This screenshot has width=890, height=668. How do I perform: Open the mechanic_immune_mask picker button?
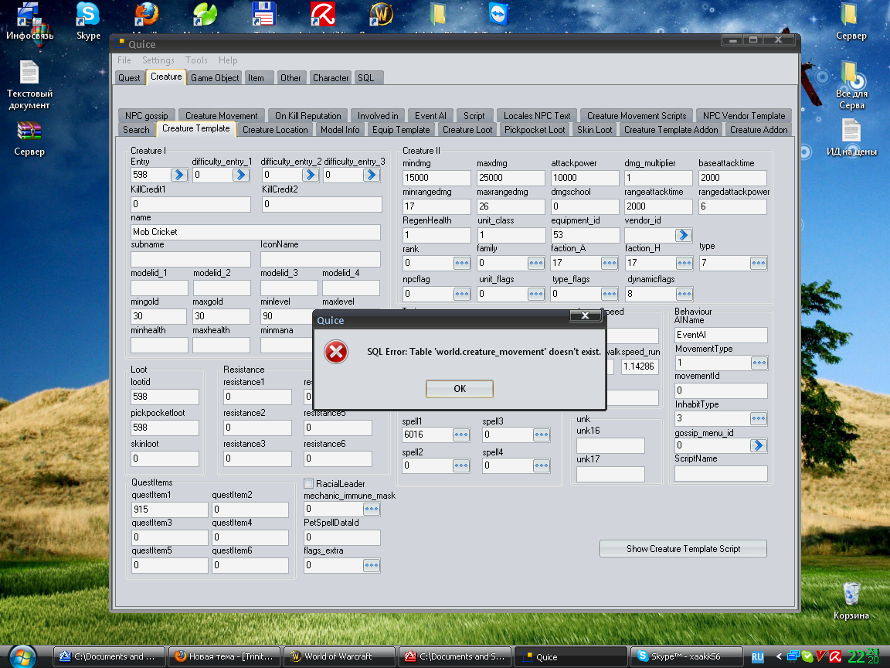pyautogui.click(x=371, y=509)
